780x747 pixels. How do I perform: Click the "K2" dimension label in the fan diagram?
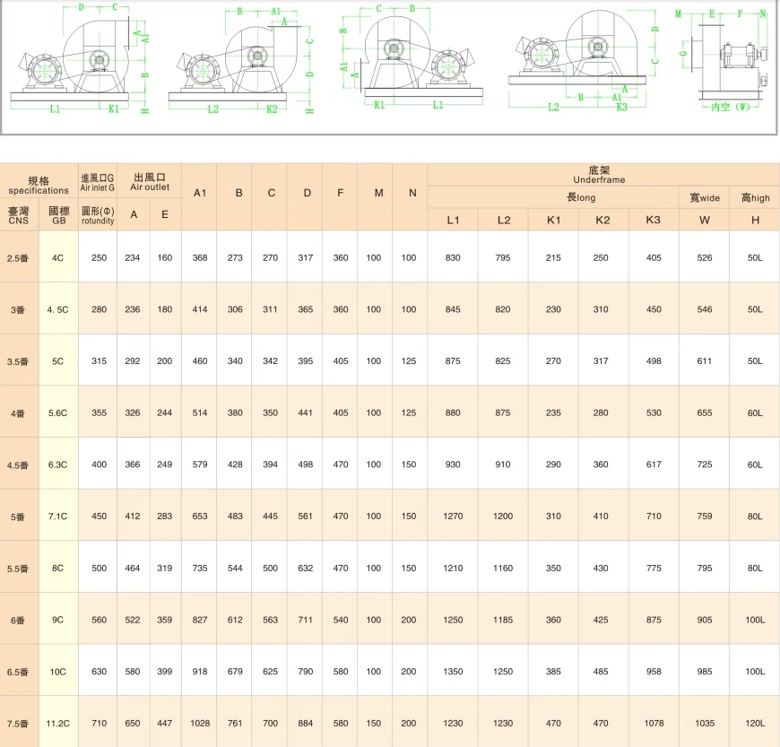click(272, 109)
